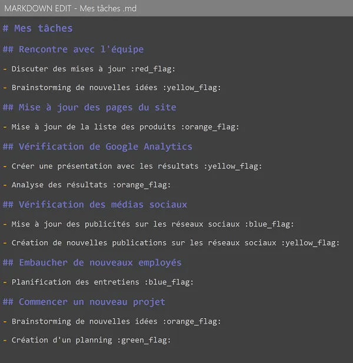The image size is (353, 363).
Task: Click the ':orange_flag:' code after last Brainstorming line
Action: (192, 321)
